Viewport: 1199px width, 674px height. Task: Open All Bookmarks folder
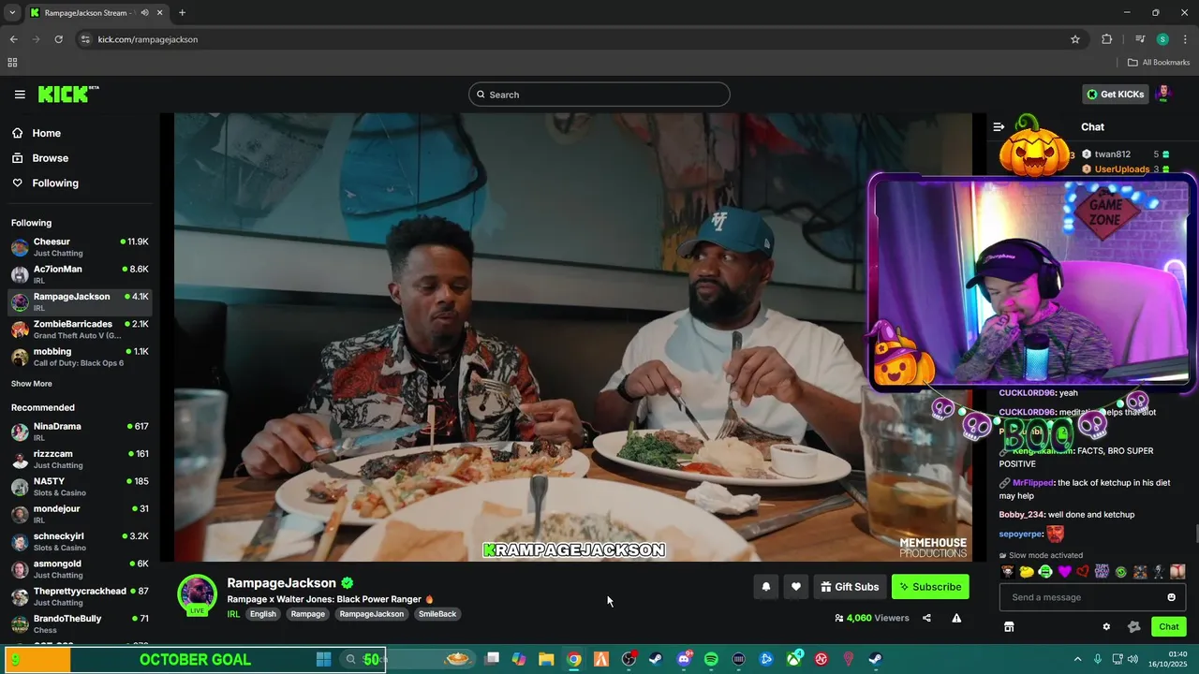(1159, 63)
